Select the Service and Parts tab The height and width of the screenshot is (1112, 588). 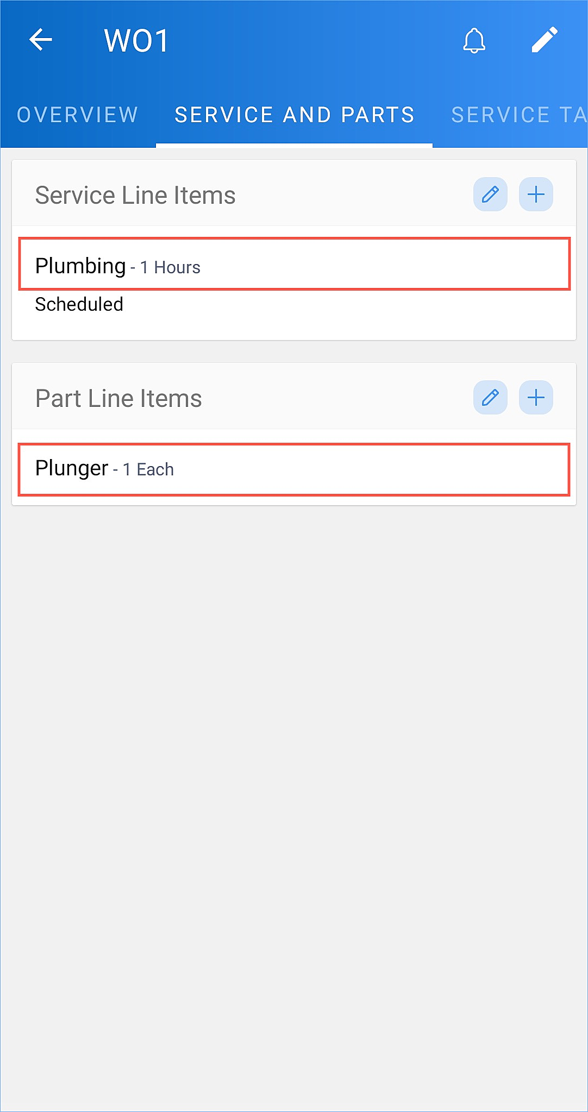pos(294,115)
